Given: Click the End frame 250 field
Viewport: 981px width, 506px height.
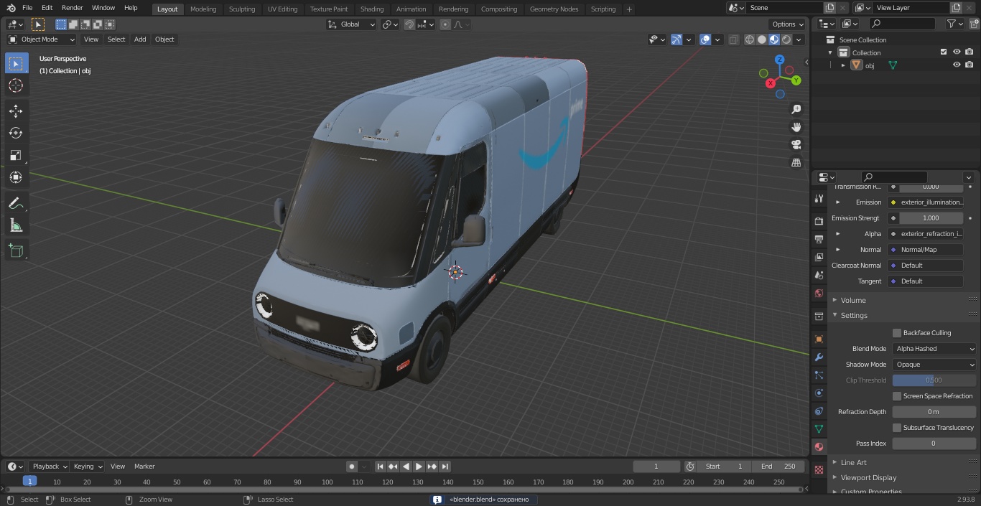Looking at the screenshot, I should (778, 467).
